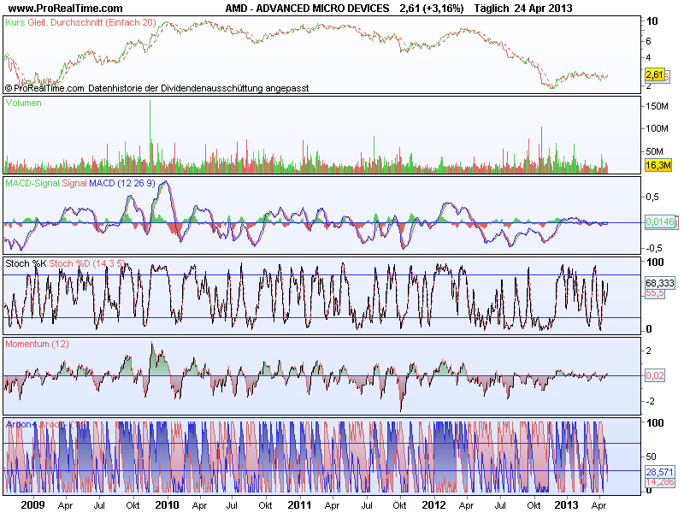Click the blue MACD (12 26 9) legend
Viewport: 684px width, 513px height.
coord(122,183)
